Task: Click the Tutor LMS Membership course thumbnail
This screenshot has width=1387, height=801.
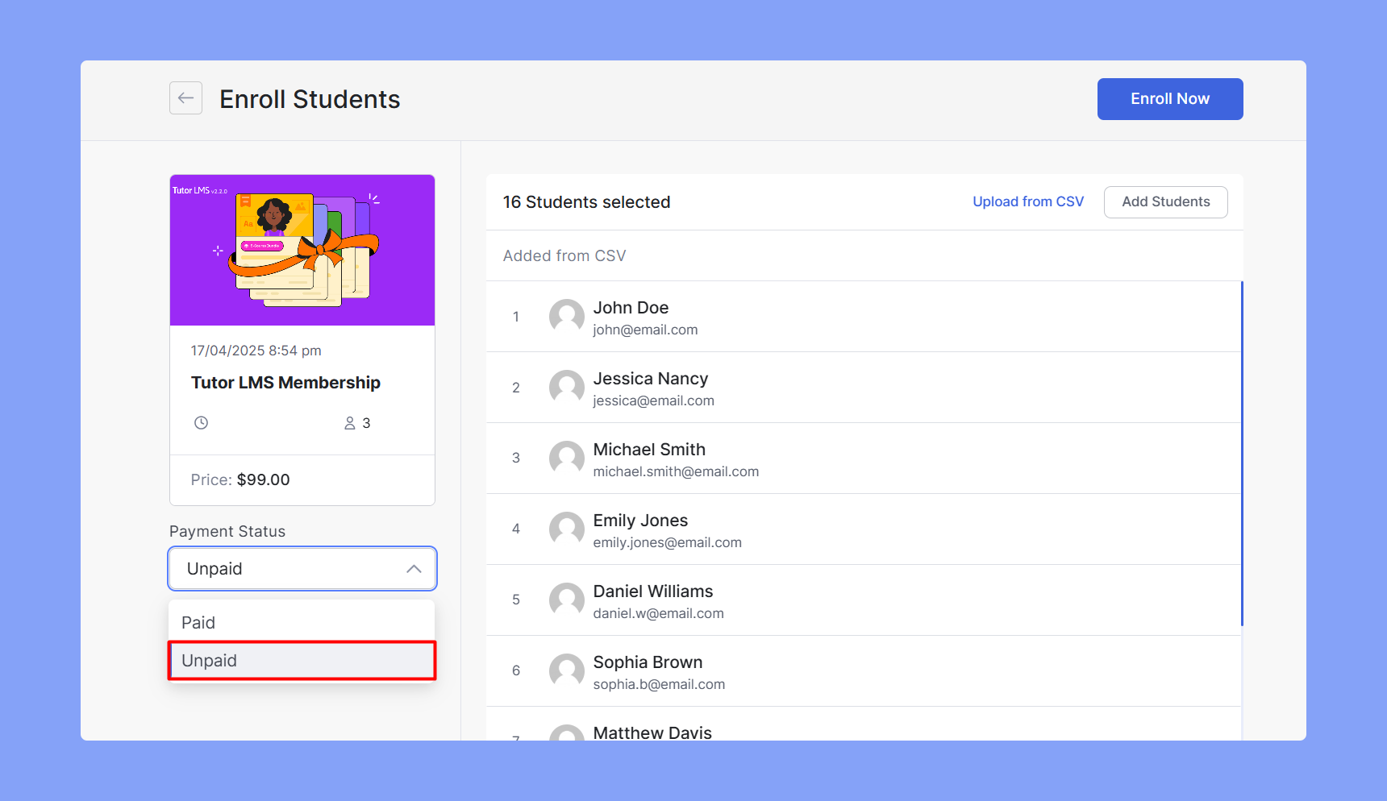Action: point(302,250)
